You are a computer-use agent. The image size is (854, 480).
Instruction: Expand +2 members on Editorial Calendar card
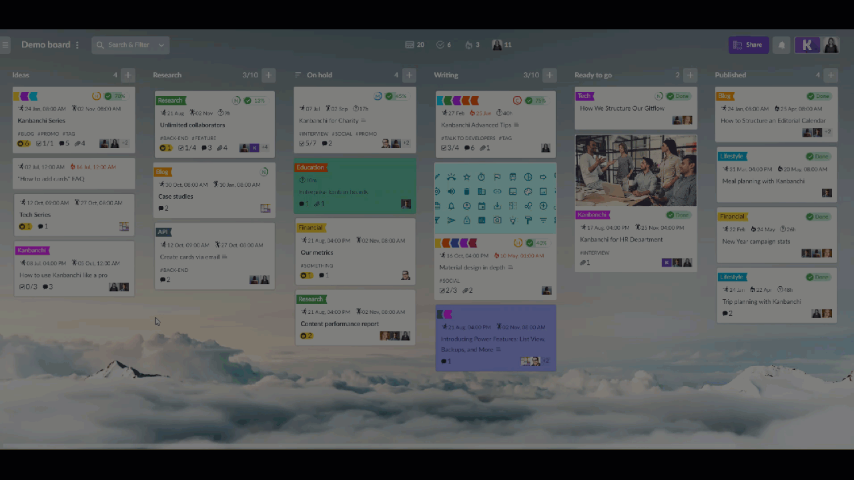point(828,133)
